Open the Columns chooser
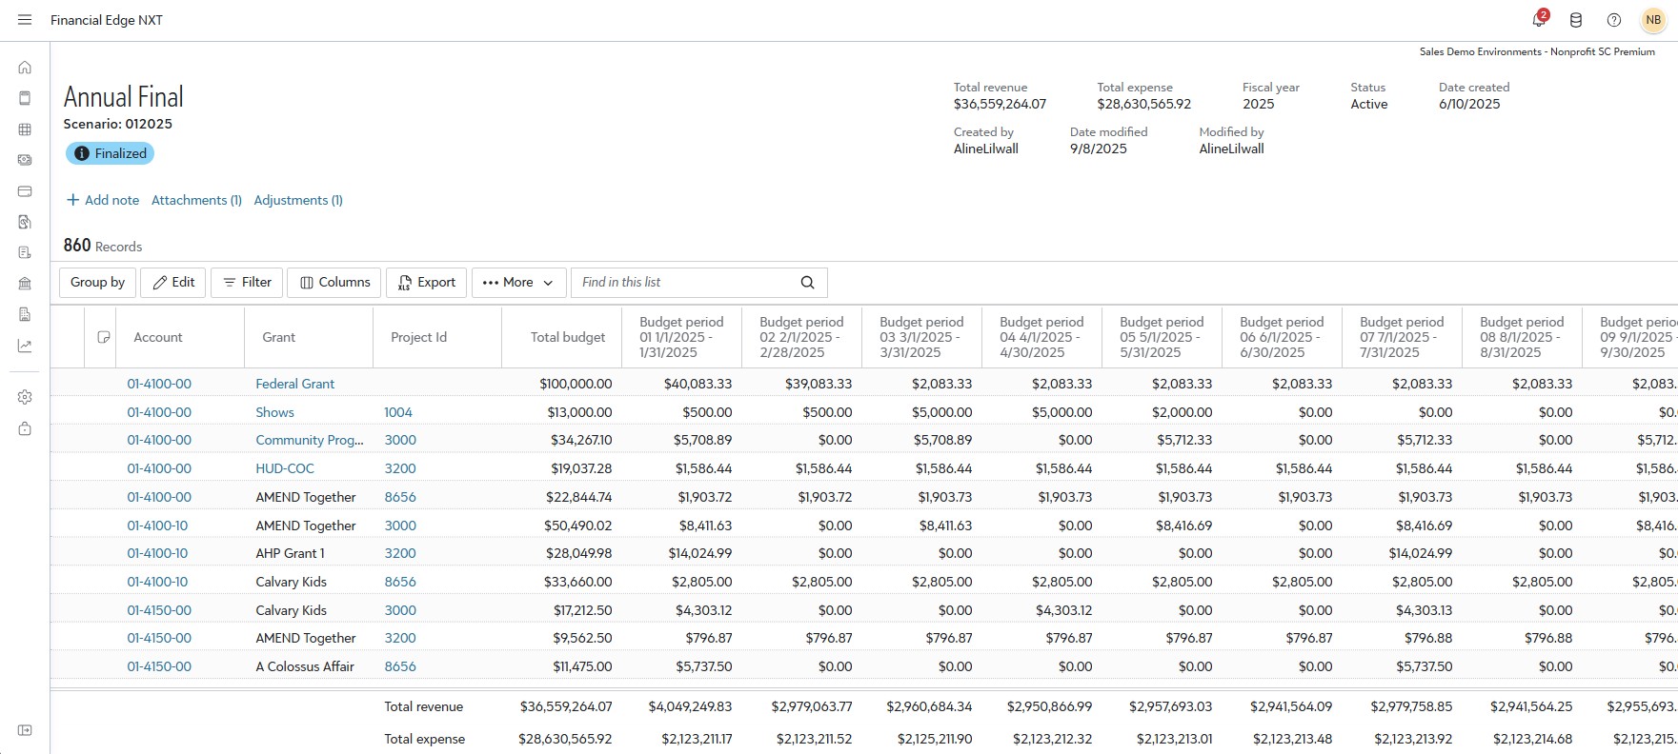The width and height of the screenshot is (1678, 754). (x=334, y=283)
